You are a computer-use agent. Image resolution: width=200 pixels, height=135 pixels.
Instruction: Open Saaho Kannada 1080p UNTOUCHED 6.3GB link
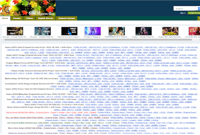pos(105,99)
